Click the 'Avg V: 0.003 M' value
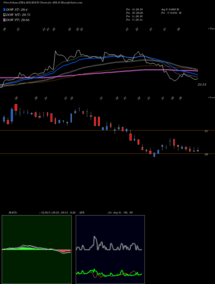The image size is (215, 284). click(x=170, y=9)
